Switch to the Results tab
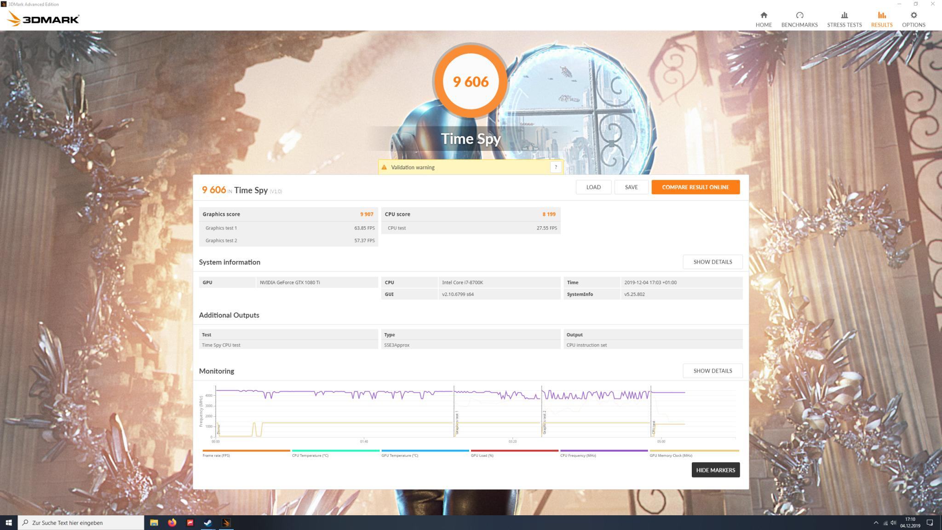 click(x=881, y=19)
